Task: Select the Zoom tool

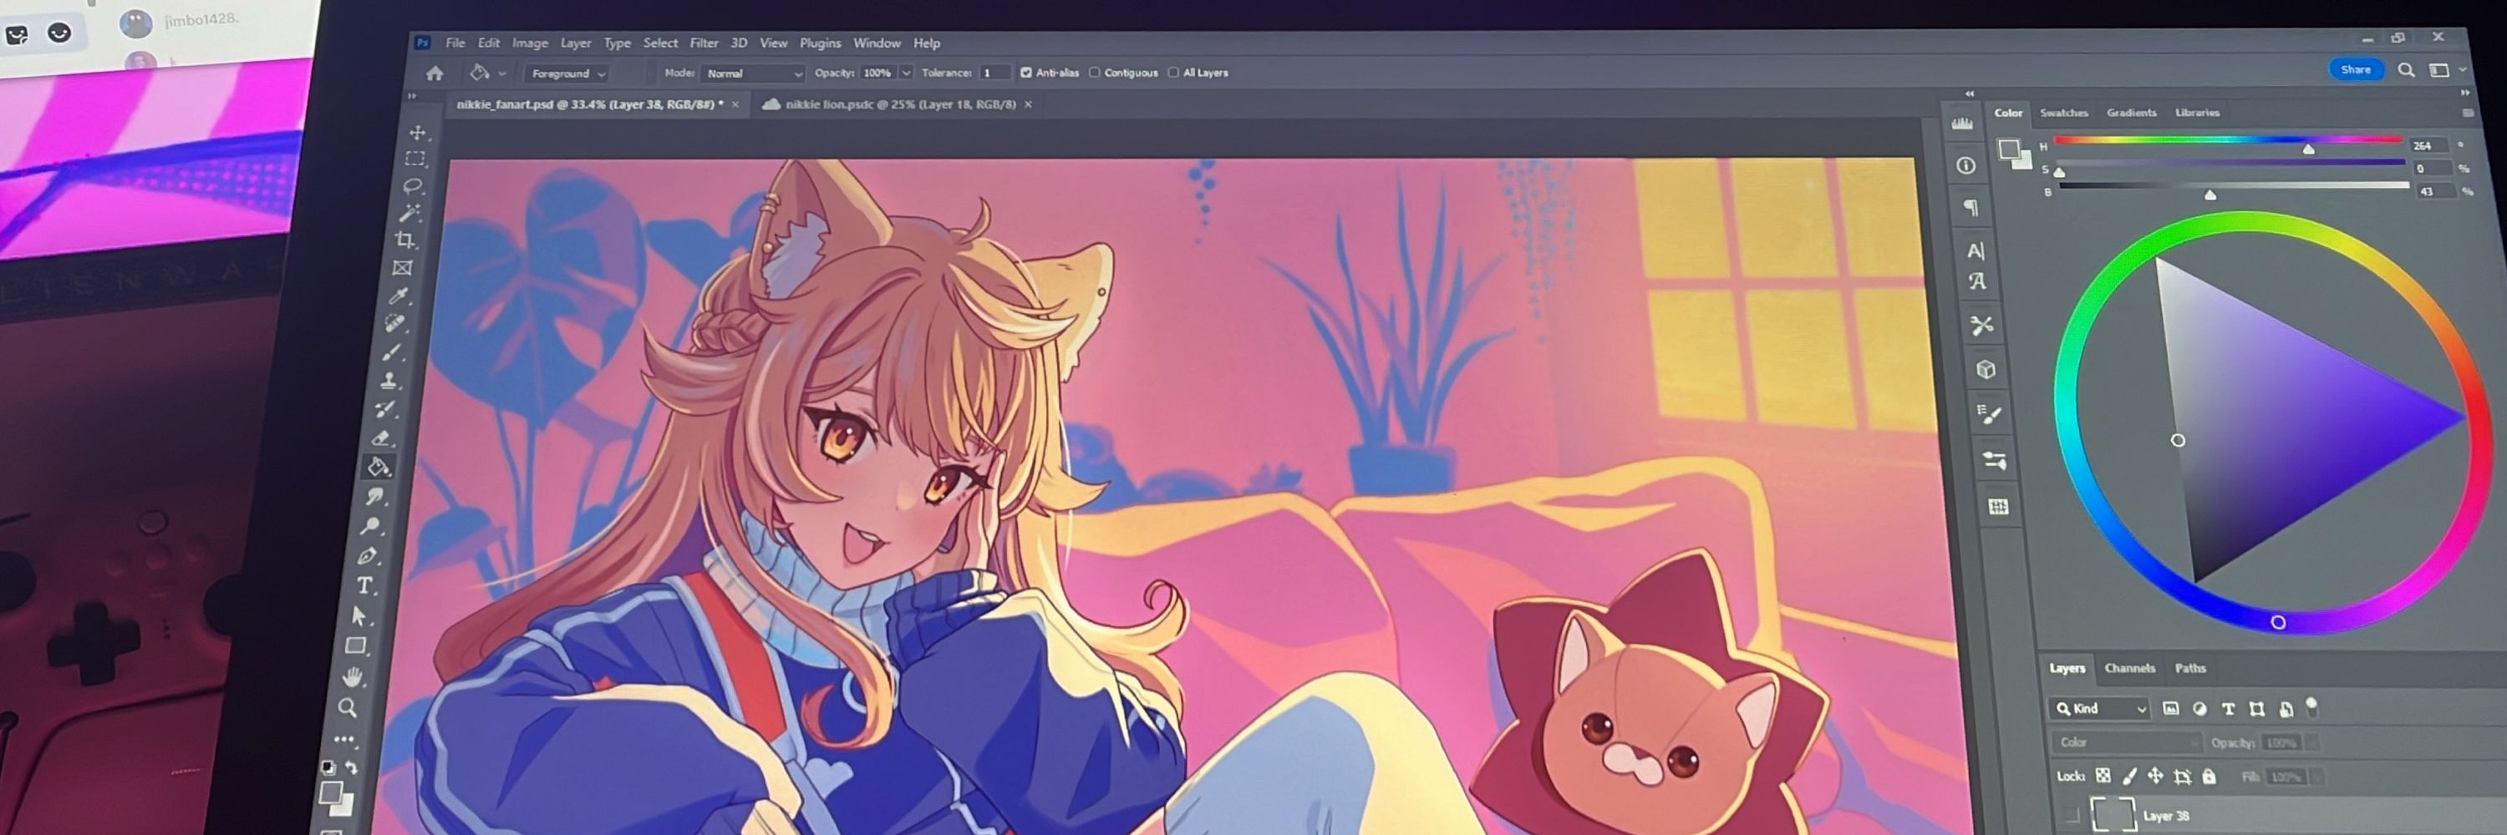Action: coord(348,707)
